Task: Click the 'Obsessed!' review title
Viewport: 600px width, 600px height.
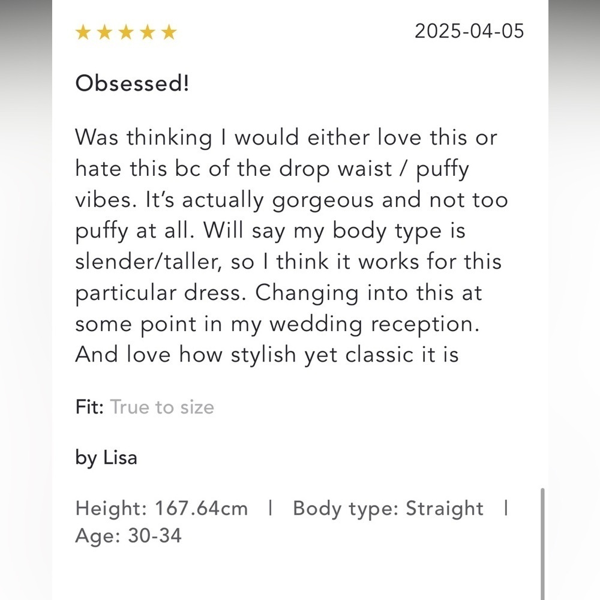Action: pos(132,83)
